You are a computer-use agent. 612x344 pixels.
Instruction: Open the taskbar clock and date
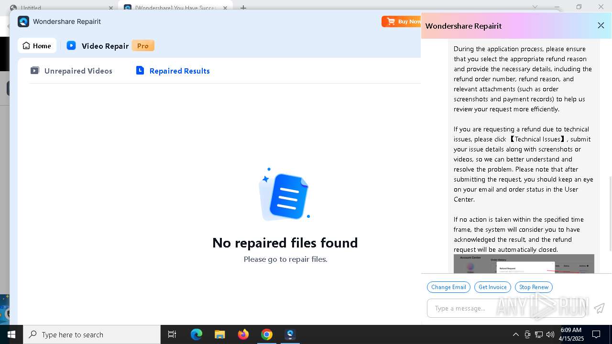click(x=572, y=334)
